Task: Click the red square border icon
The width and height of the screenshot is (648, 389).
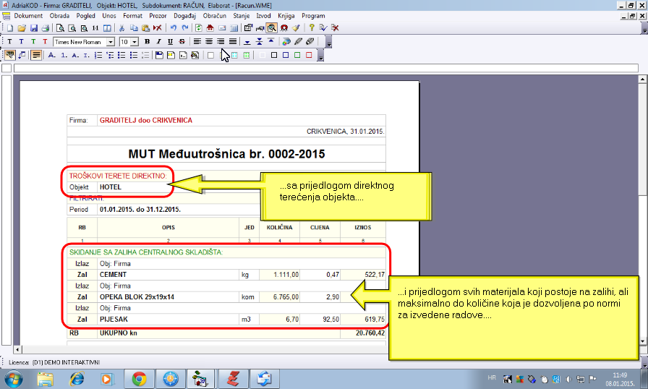Action: (309, 56)
